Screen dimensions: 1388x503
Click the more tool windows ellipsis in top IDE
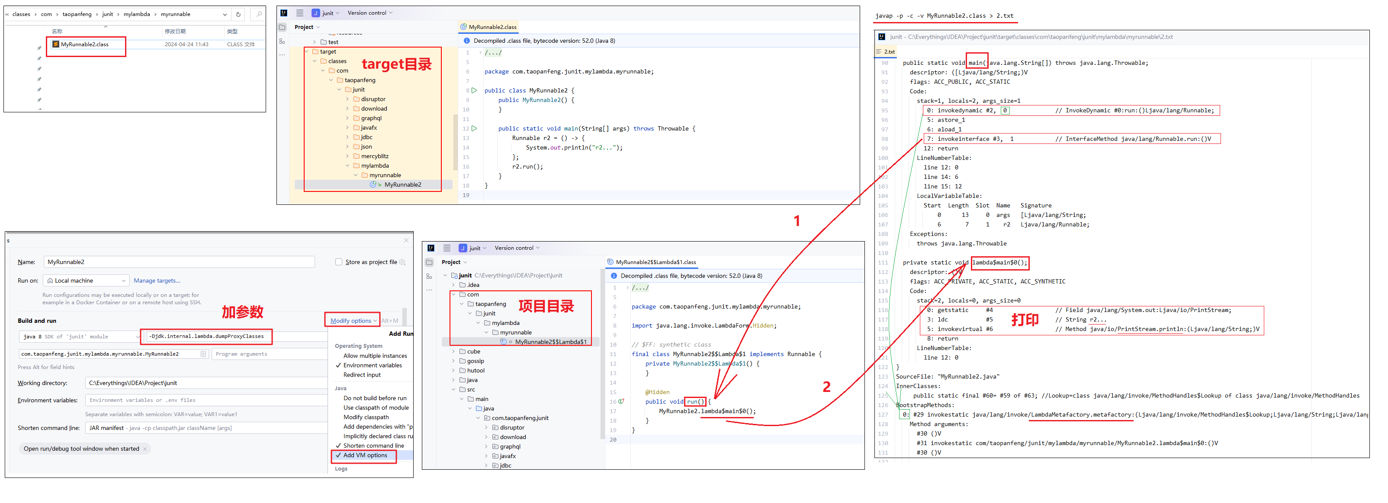tap(282, 55)
